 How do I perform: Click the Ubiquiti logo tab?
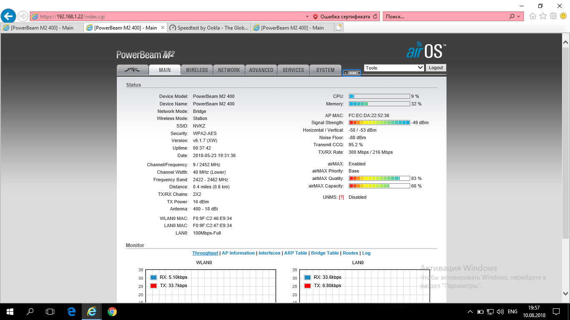(x=132, y=70)
